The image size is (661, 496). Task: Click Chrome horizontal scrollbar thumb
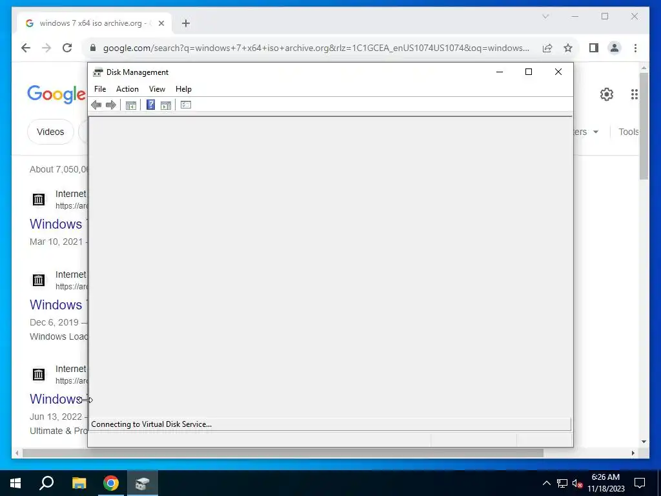[x=283, y=453]
